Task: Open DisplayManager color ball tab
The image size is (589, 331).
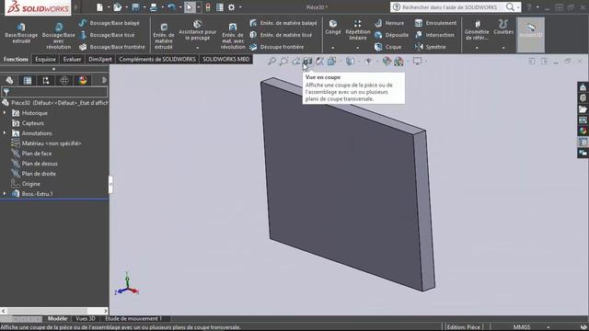Action: [x=83, y=80]
